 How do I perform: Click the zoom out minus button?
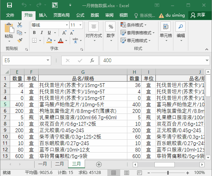click(x=149, y=173)
